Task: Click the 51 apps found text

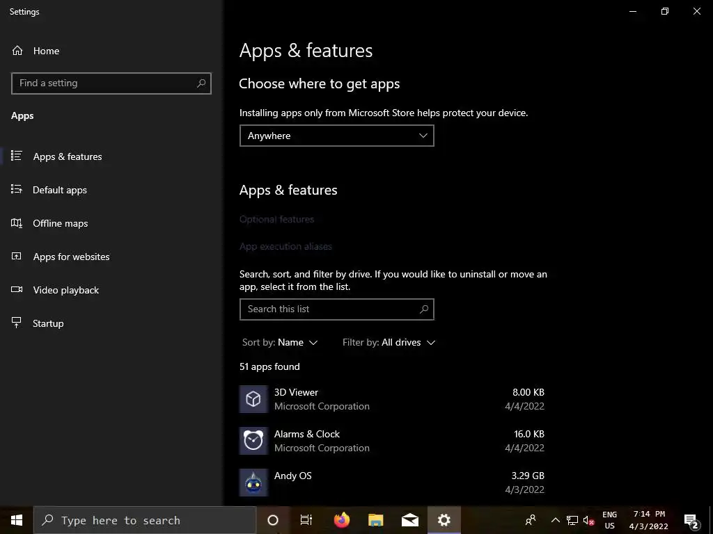Action: pos(269,366)
